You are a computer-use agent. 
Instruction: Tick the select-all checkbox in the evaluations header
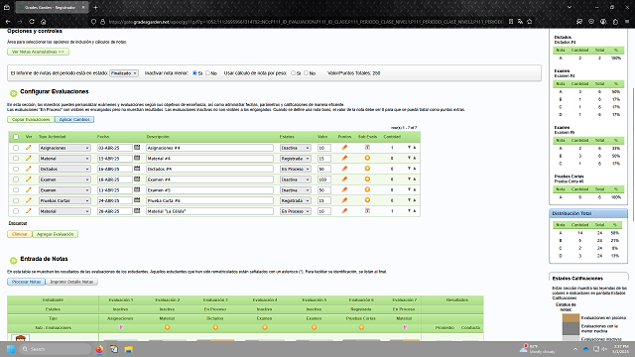click(16, 137)
